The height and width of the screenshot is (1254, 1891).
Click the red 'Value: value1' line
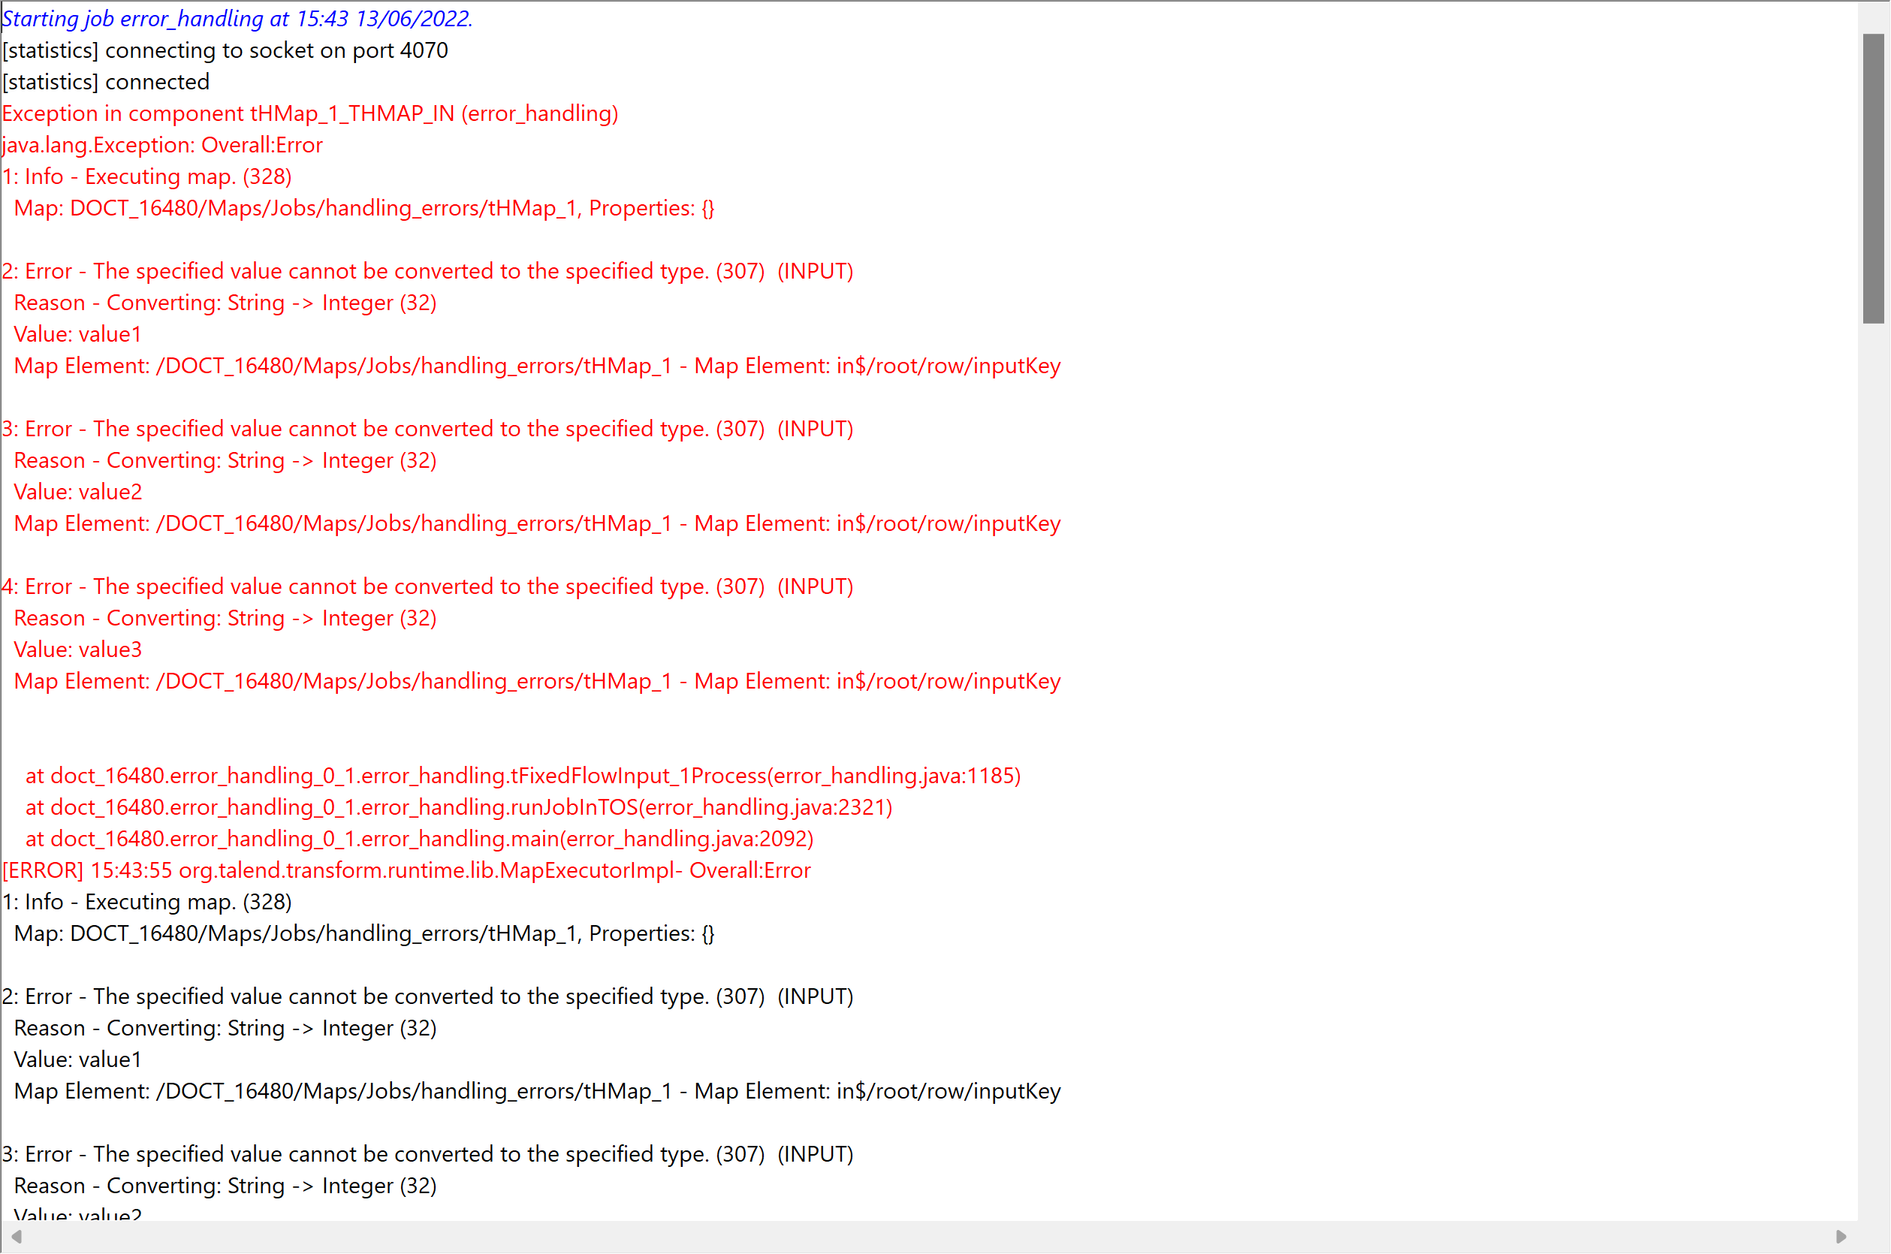point(77,334)
